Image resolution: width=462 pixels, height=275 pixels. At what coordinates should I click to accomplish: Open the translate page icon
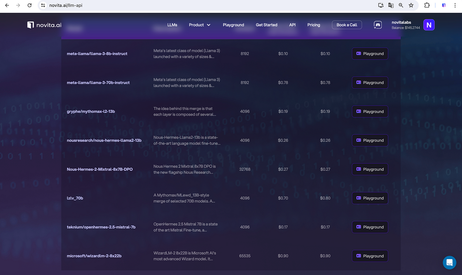(391, 5)
